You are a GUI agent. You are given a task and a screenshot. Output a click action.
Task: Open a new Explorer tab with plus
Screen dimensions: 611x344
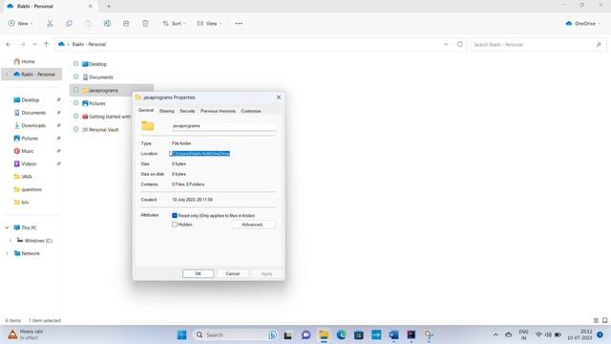(x=109, y=6)
